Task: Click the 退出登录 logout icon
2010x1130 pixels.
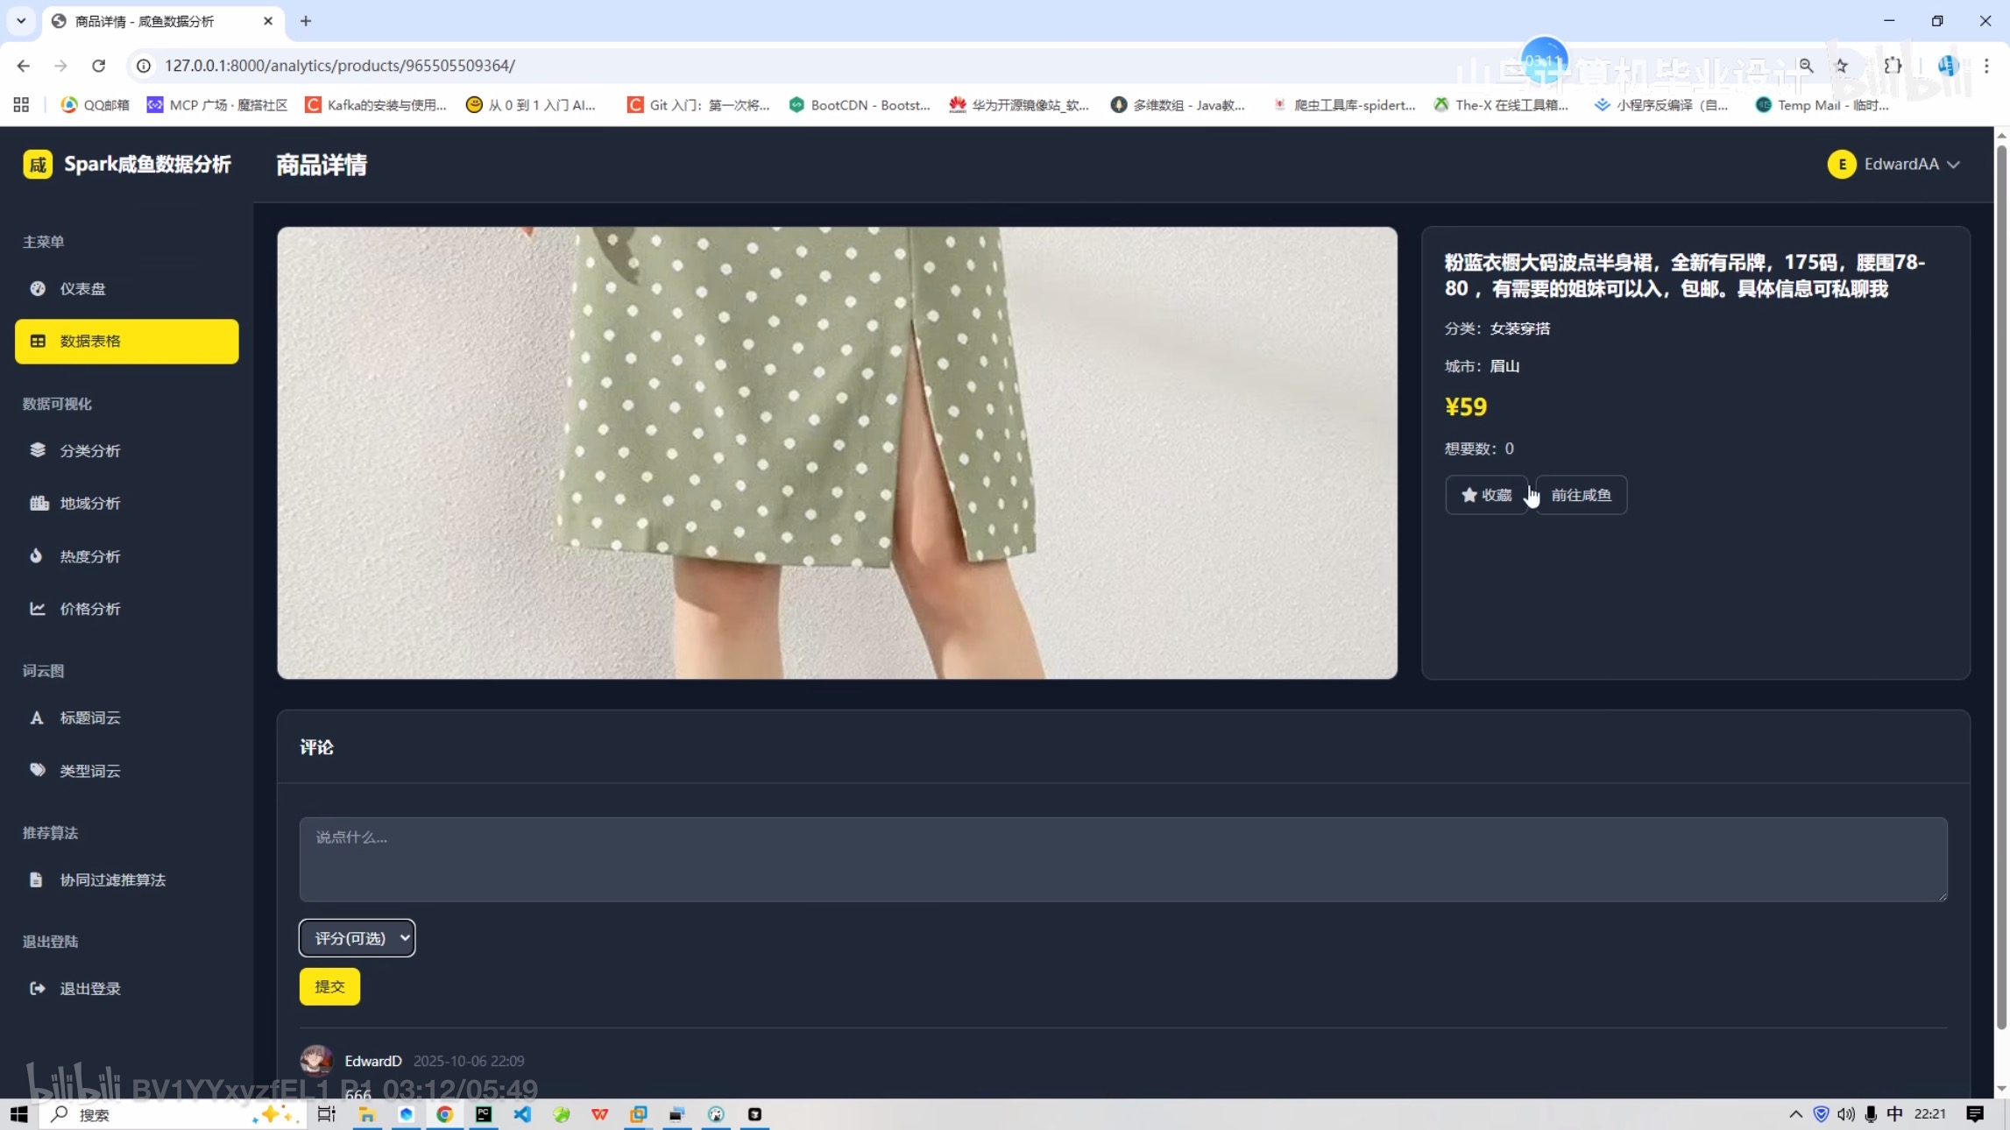Action: pos(38,988)
